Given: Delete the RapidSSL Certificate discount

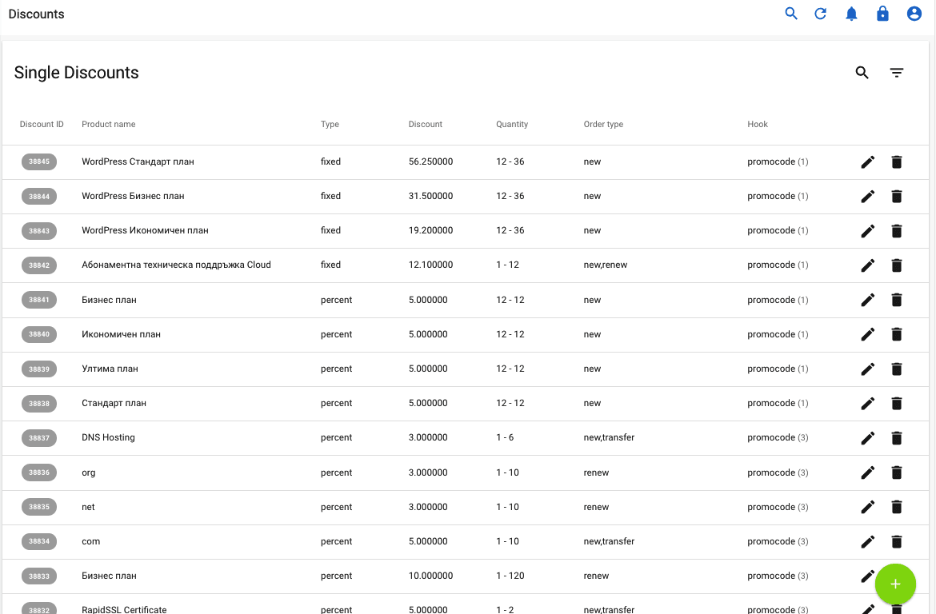Looking at the screenshot, I should click(897, 609).
